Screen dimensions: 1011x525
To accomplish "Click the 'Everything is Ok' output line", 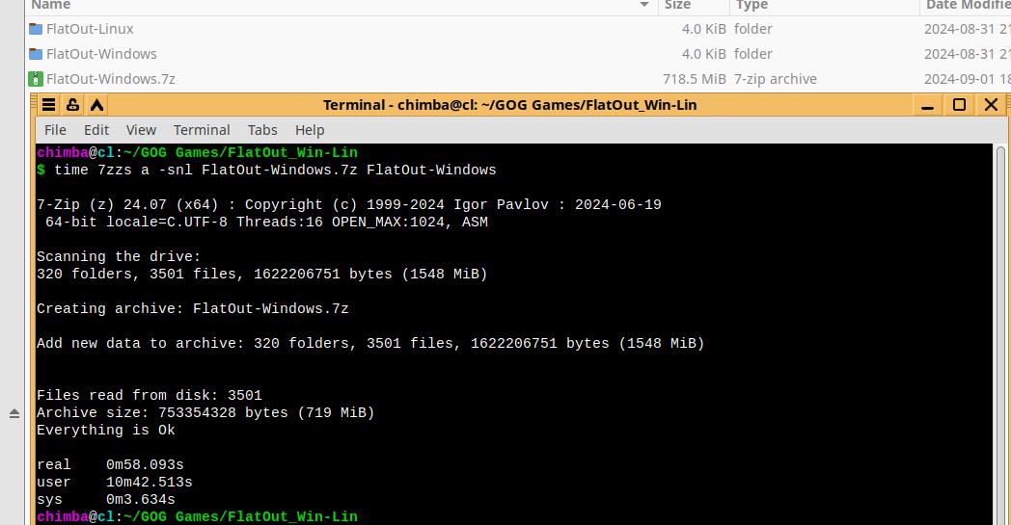I will tap(106, 431).
